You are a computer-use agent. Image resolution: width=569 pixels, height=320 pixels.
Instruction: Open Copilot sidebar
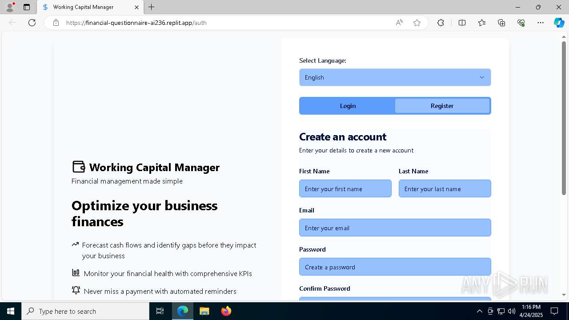[559, 23]
